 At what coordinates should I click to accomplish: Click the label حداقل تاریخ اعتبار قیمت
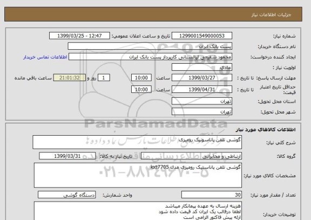278,90
